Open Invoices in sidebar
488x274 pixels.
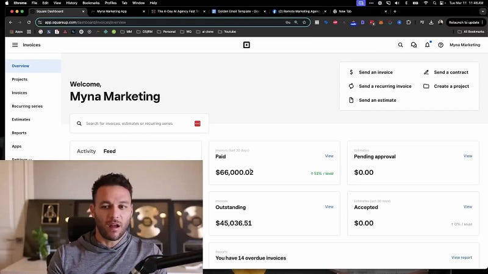20,93
